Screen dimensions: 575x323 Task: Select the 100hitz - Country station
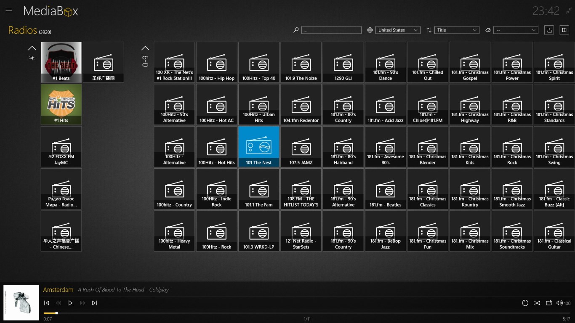point(174,189)
